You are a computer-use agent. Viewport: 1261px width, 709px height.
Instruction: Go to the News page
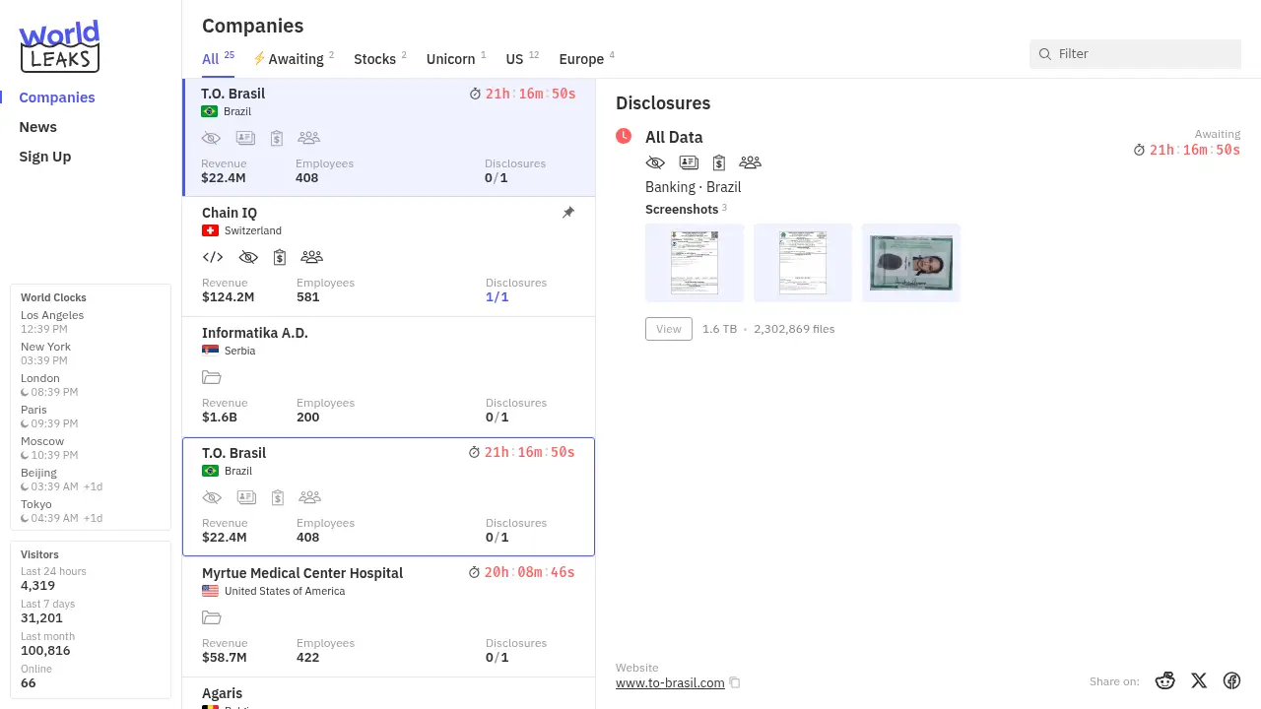(x=37, y=127)
